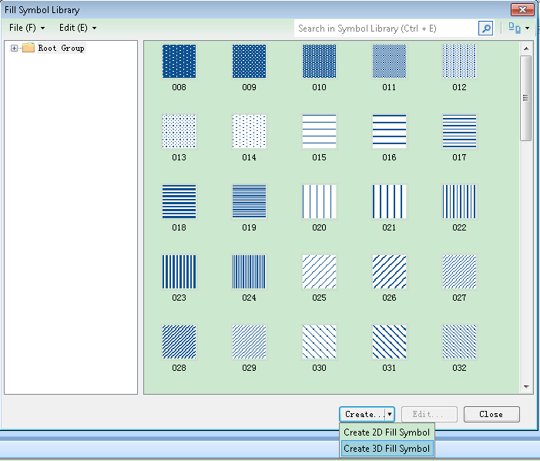Click the Search in Symbol Library field
Image resolution: width=540 pixels, height=461 pixels.
385,29
